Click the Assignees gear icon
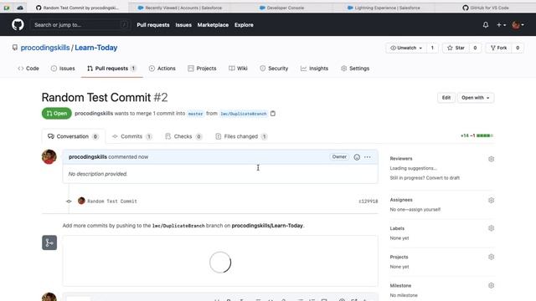The height and width of the screenshot is (301, 536). [492, 201]
